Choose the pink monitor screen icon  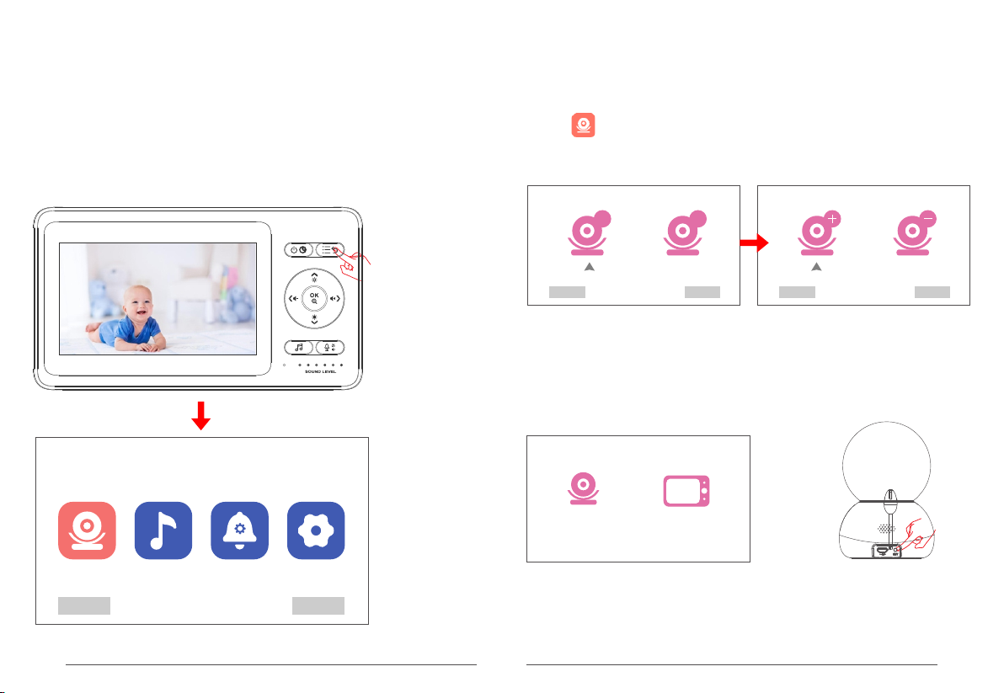pyautogui.click(x=686, y=492)
